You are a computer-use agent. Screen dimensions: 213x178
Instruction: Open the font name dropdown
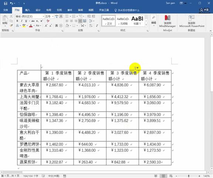click(43, 16)
